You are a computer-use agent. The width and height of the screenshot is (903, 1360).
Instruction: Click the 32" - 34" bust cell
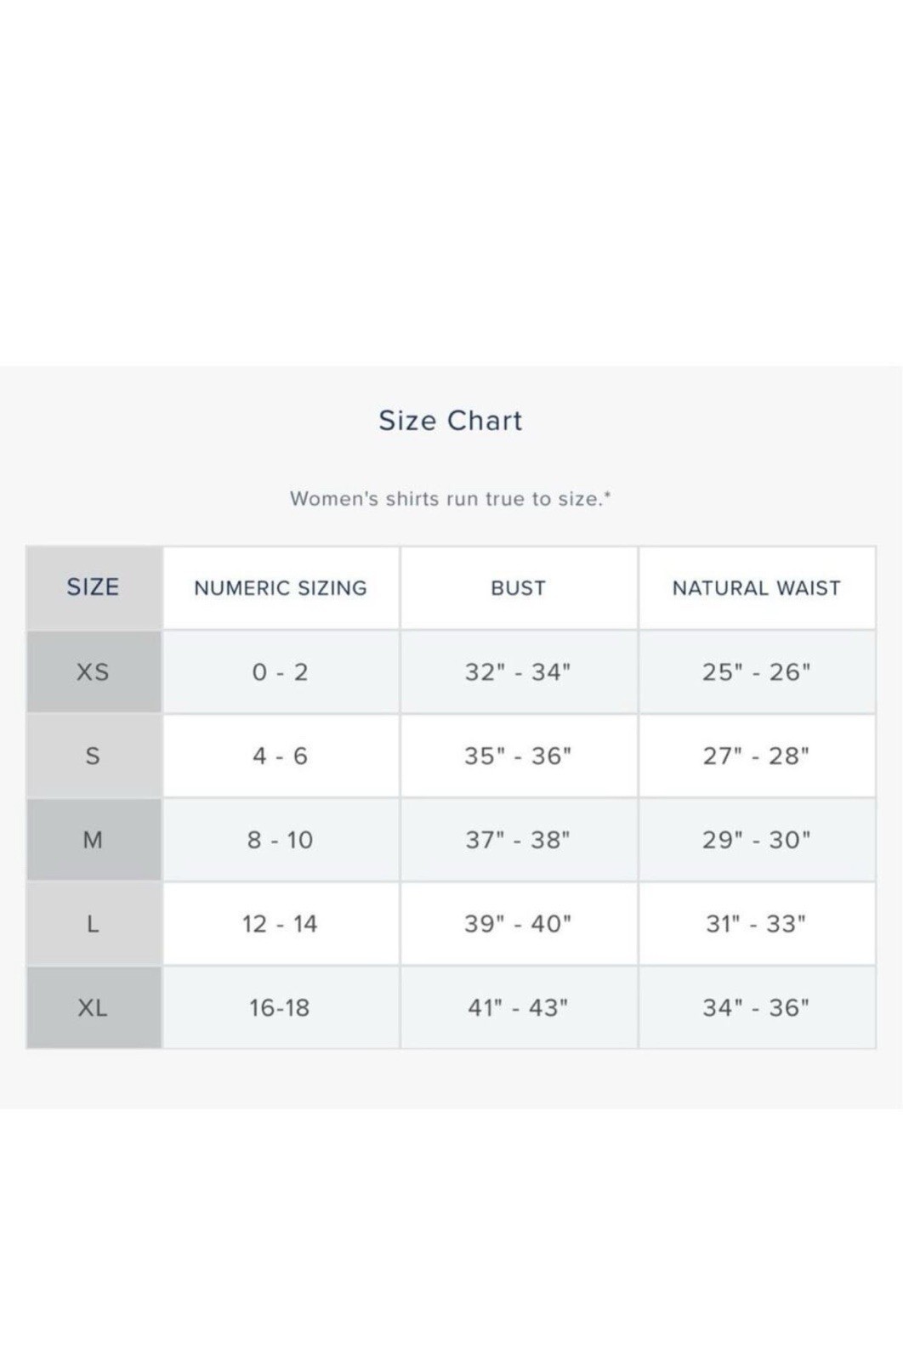pos(519,671)
